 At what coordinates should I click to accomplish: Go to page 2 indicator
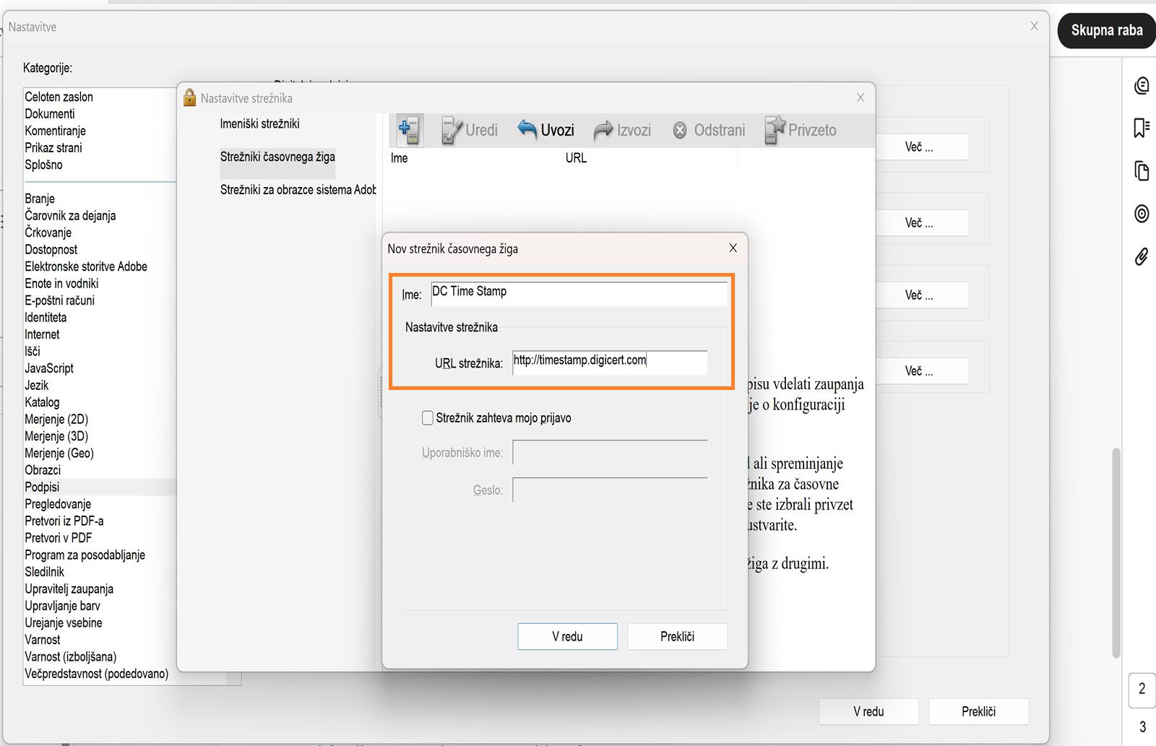[1142, 689]
